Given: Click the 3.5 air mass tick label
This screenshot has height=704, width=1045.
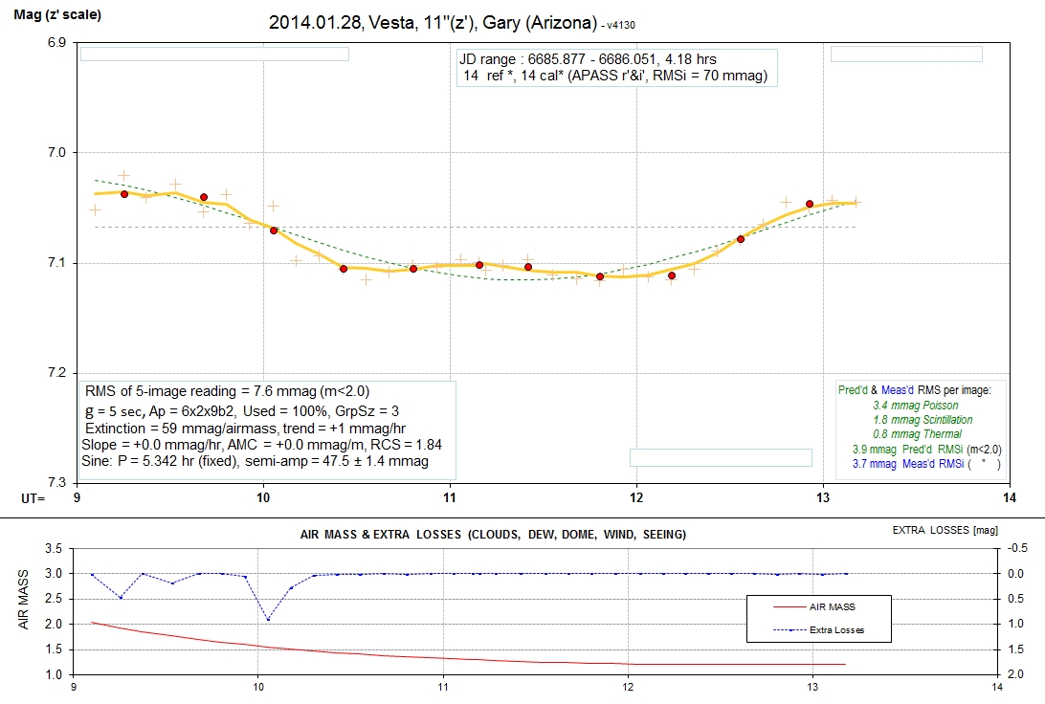Looking at the screenshot, I should click(54, 549).
